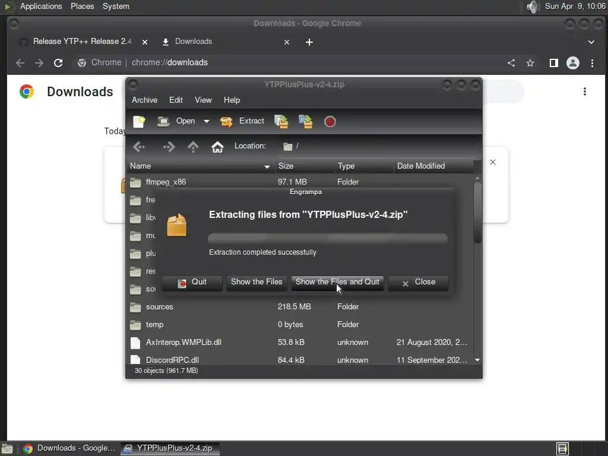Close the Downloads tab in Chrome

pos(287,42)
